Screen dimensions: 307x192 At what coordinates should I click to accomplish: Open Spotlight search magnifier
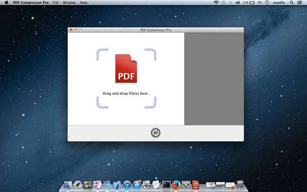(x=292, y=3)
